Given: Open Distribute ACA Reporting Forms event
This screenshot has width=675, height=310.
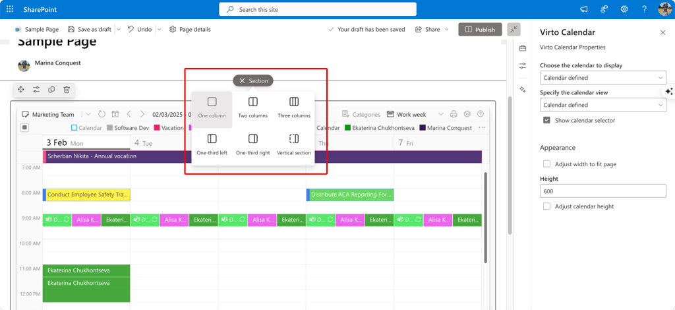Looking at the screenshot, I should point(350,195).
